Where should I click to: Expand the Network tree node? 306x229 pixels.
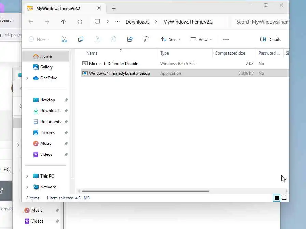tap(27, 187)
